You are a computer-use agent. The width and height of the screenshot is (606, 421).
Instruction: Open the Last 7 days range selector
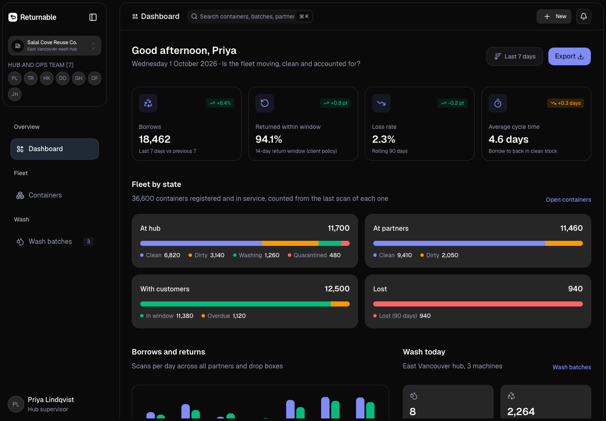point(515,56)
